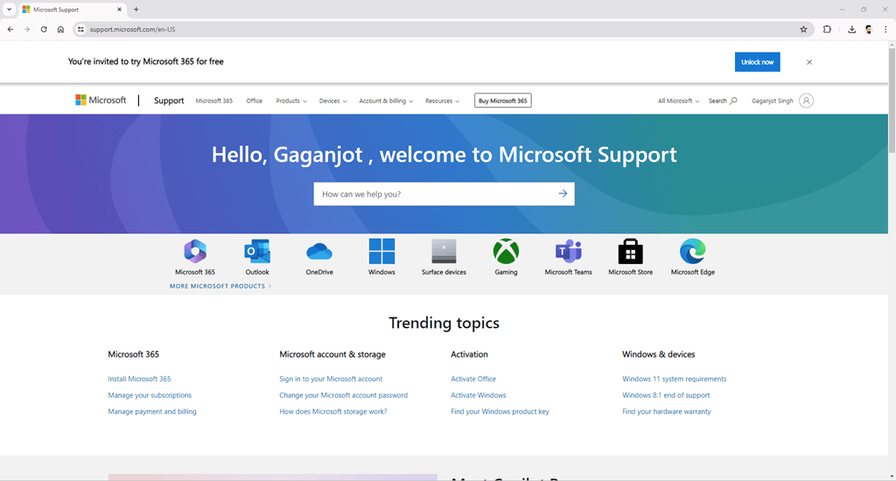The width and height of the screenshot is (896, 481).
Task: Click the Microsoft logo in header
Action: coord(101,100)
